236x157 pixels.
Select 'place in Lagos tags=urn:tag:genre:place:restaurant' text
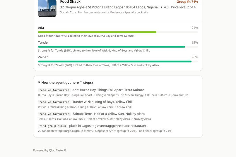click(108, 126)
